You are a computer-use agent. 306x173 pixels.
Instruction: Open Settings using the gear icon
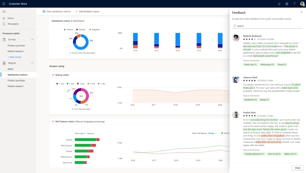click(286, 4)
